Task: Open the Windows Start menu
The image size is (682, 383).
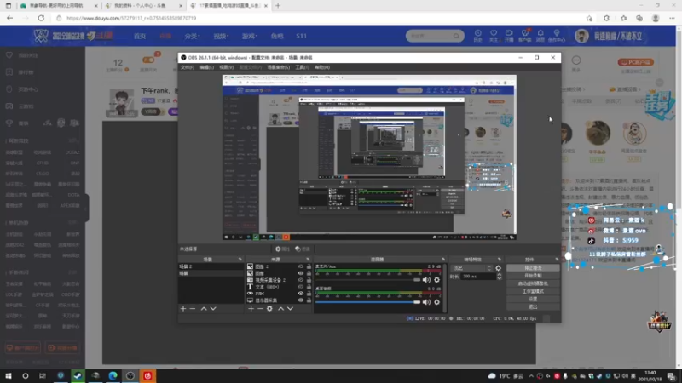Action: (x=9, y=376)
